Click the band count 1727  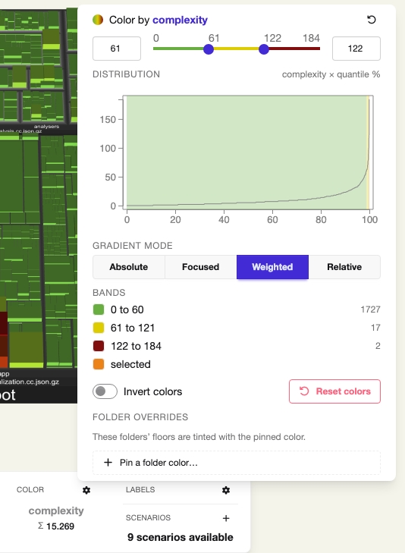click(370, 309)
